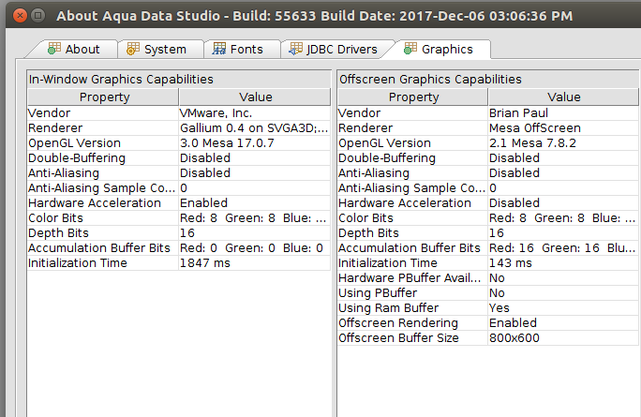Select the Mesa OffScreen renderer row
The image size is (641, 417).
pos(488,128)
